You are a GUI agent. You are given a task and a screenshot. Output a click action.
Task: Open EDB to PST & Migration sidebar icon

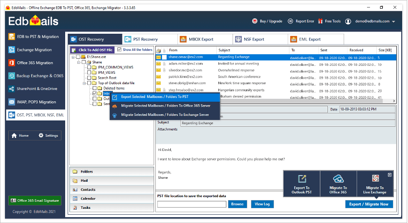click(x=11, y=37)
